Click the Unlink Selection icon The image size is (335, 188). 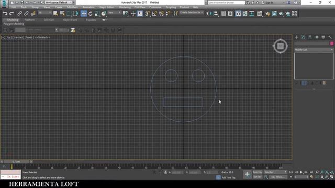click(x=26, y=14)
